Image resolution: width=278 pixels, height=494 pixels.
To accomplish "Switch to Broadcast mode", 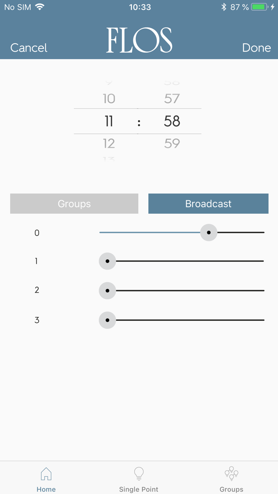I will (x=208, y=203).
